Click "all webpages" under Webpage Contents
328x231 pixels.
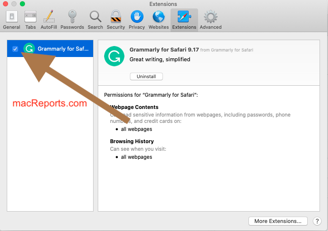(x=136, y=129)
